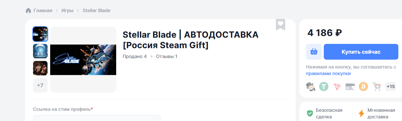The width and height of the screenshot is (402, 121).
Task: Show +7 more product images
Action: click(40, 85)
